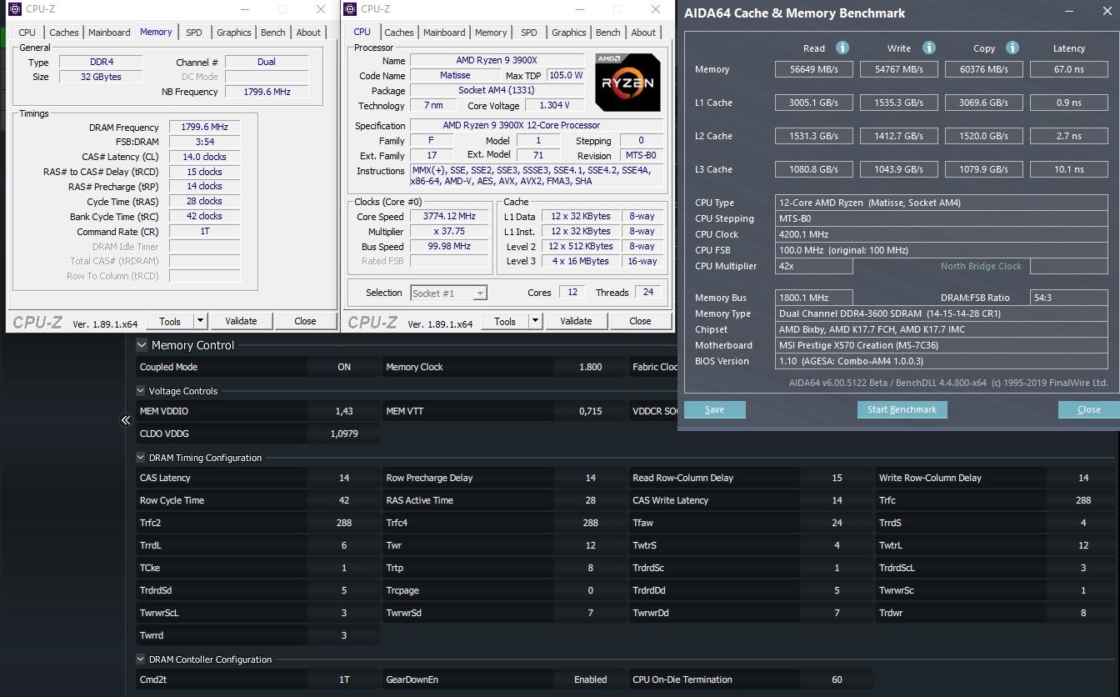Image resolution: width=1120 pixels, height=697 pixels.
Task: Click Start Benchmark in AIDA64
Action: tap(902, 409)
